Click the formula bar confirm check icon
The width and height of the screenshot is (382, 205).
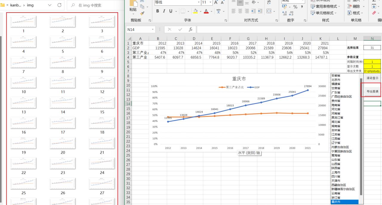tap(180, 30)
